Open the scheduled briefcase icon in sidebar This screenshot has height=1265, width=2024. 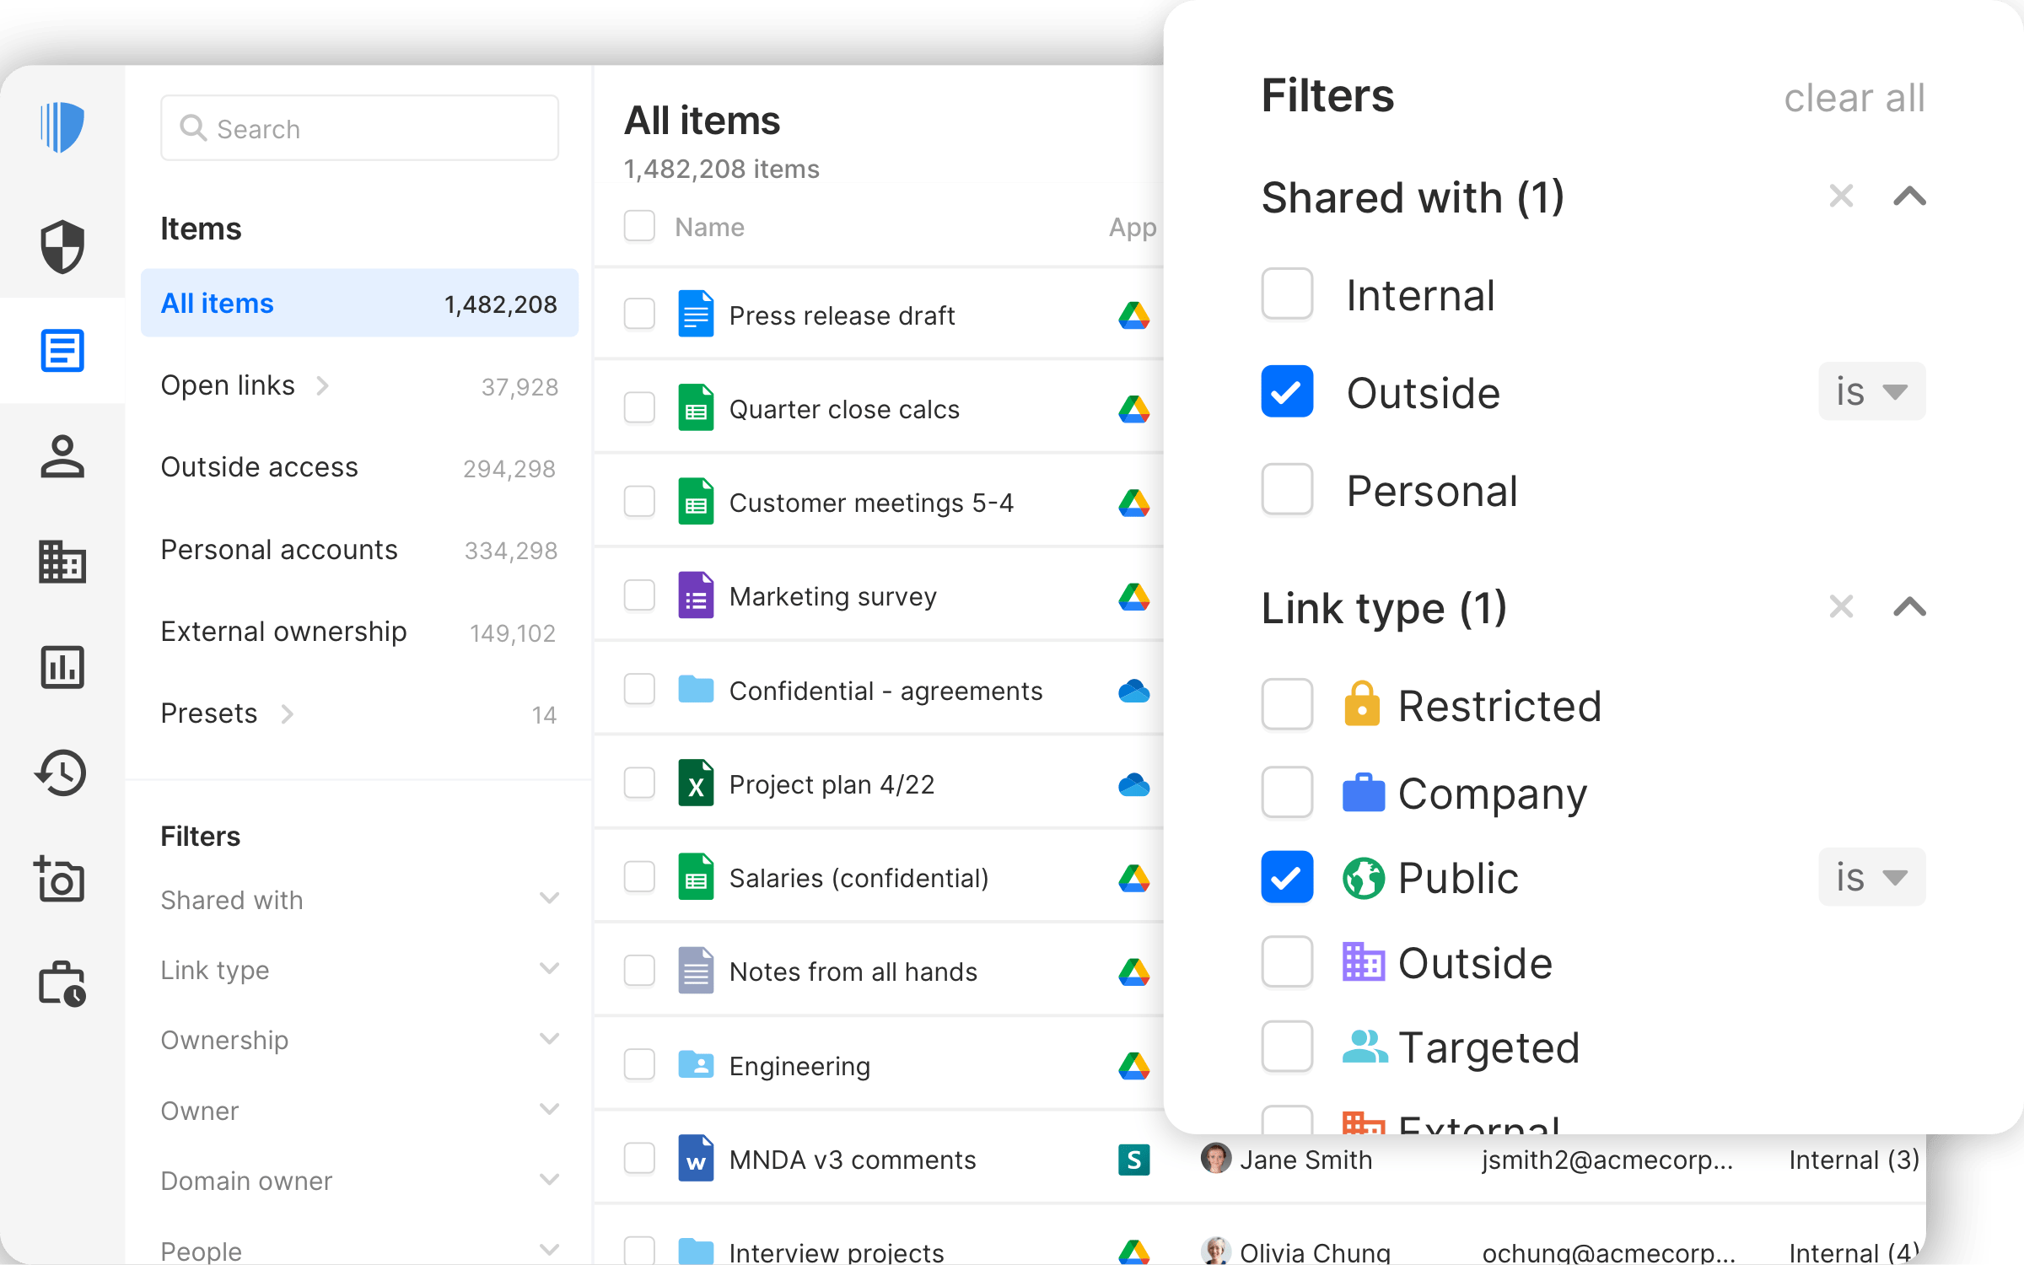pos(62,983)
